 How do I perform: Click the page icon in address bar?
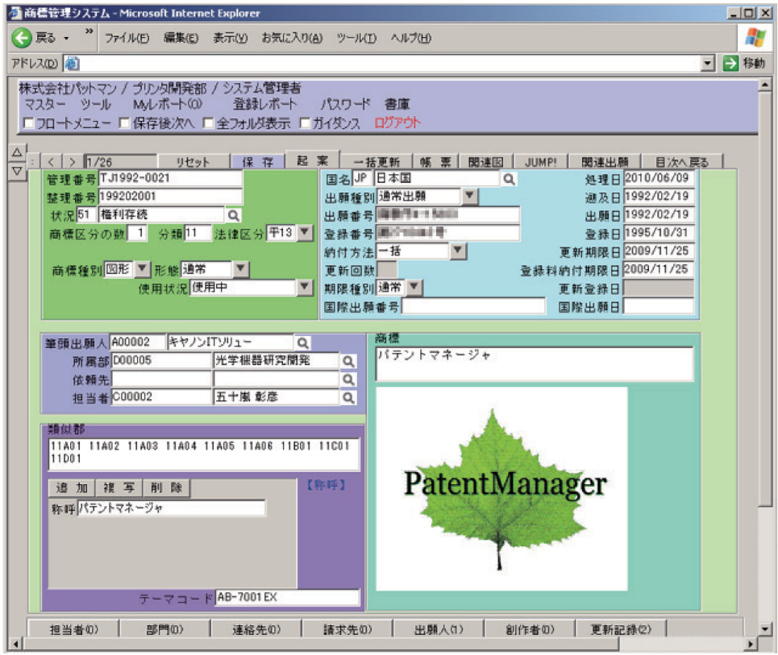pos(72,64)
